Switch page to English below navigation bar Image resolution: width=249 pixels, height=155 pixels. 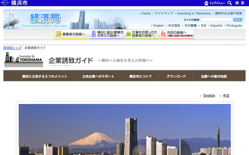209,96
